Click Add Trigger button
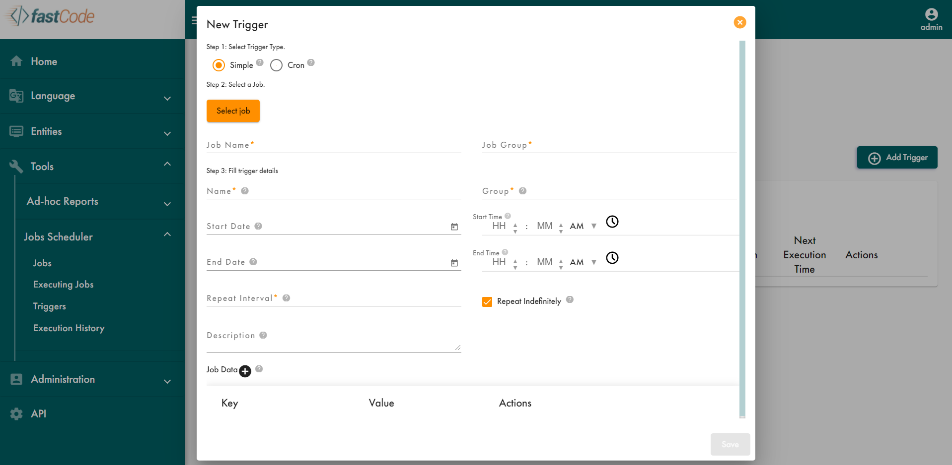Viewport: 952px width, 465px height. click(897, 158)
